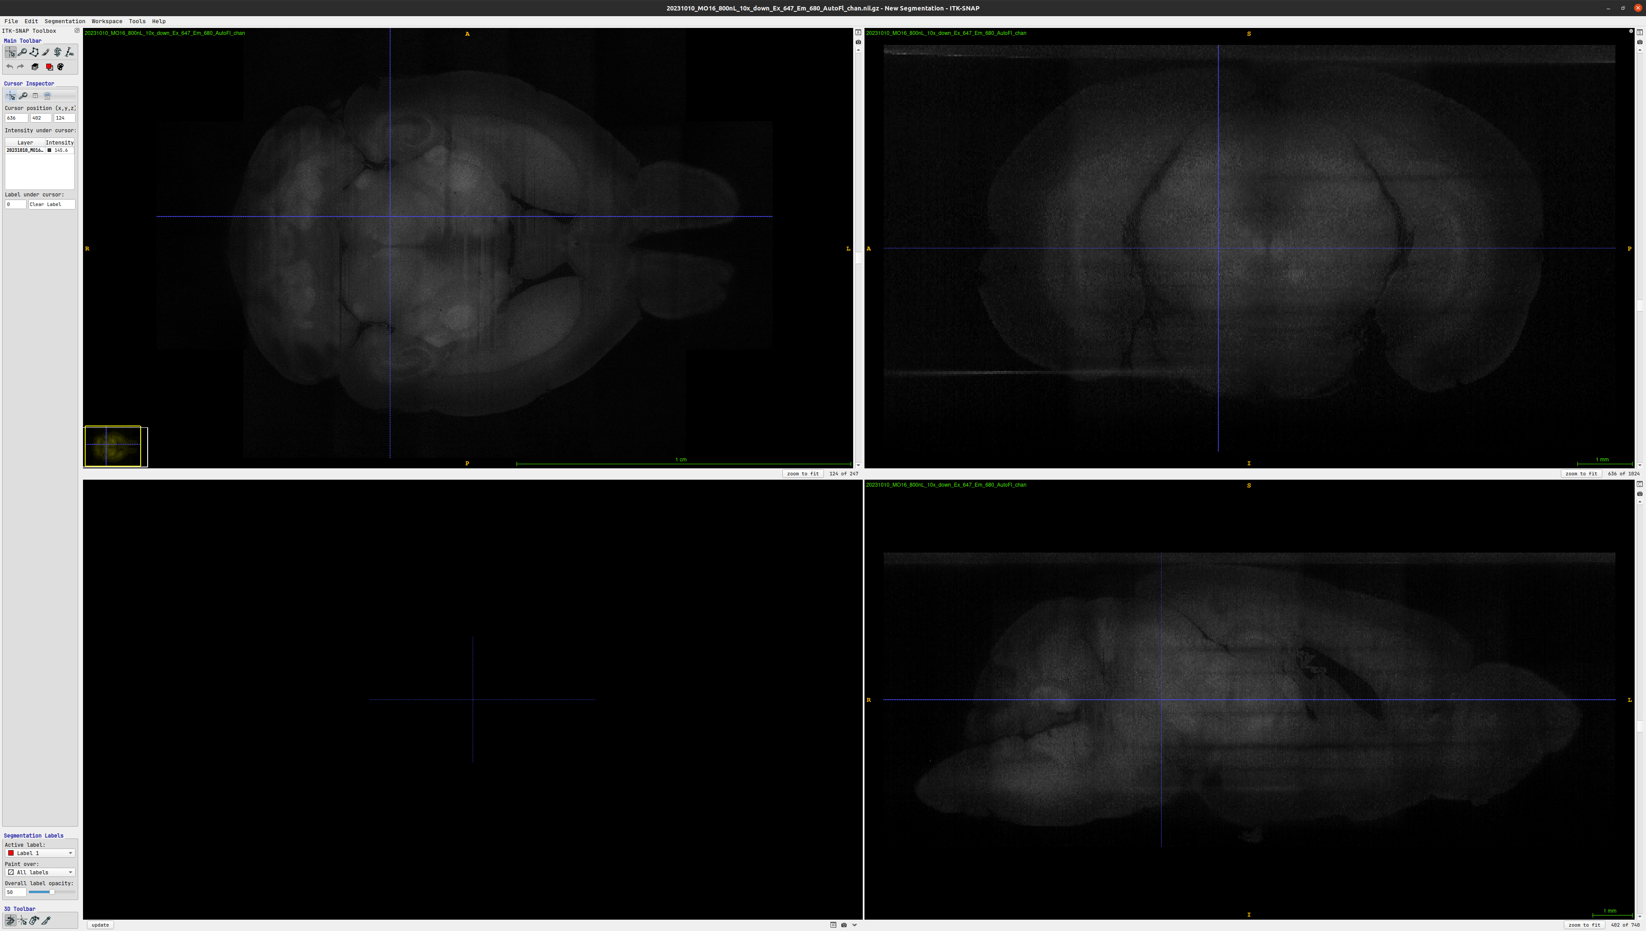Viewport: 1646px width, 931px height.
Task: Switch to Display Layout inspector page
Action: pos(35,96)
